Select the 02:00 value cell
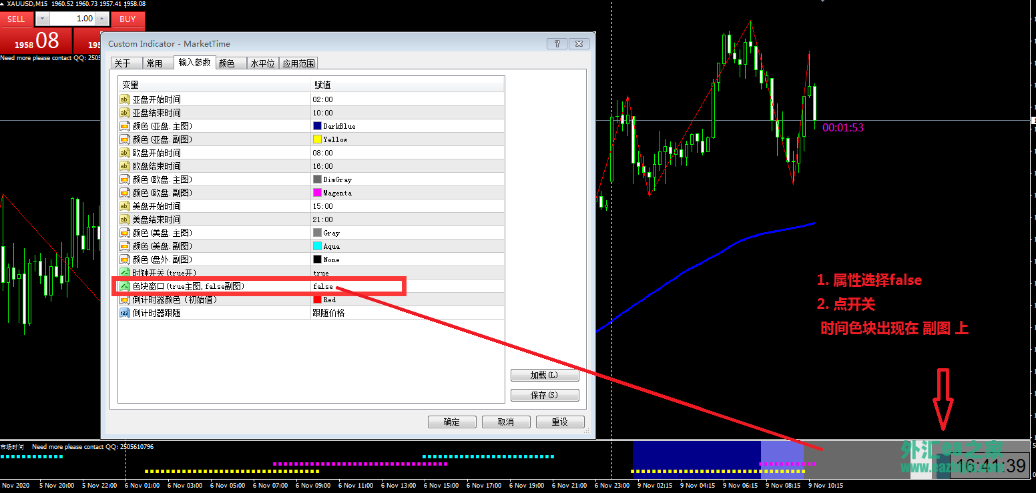Viewport: 1036px width, 493px height. coord(407,99)
